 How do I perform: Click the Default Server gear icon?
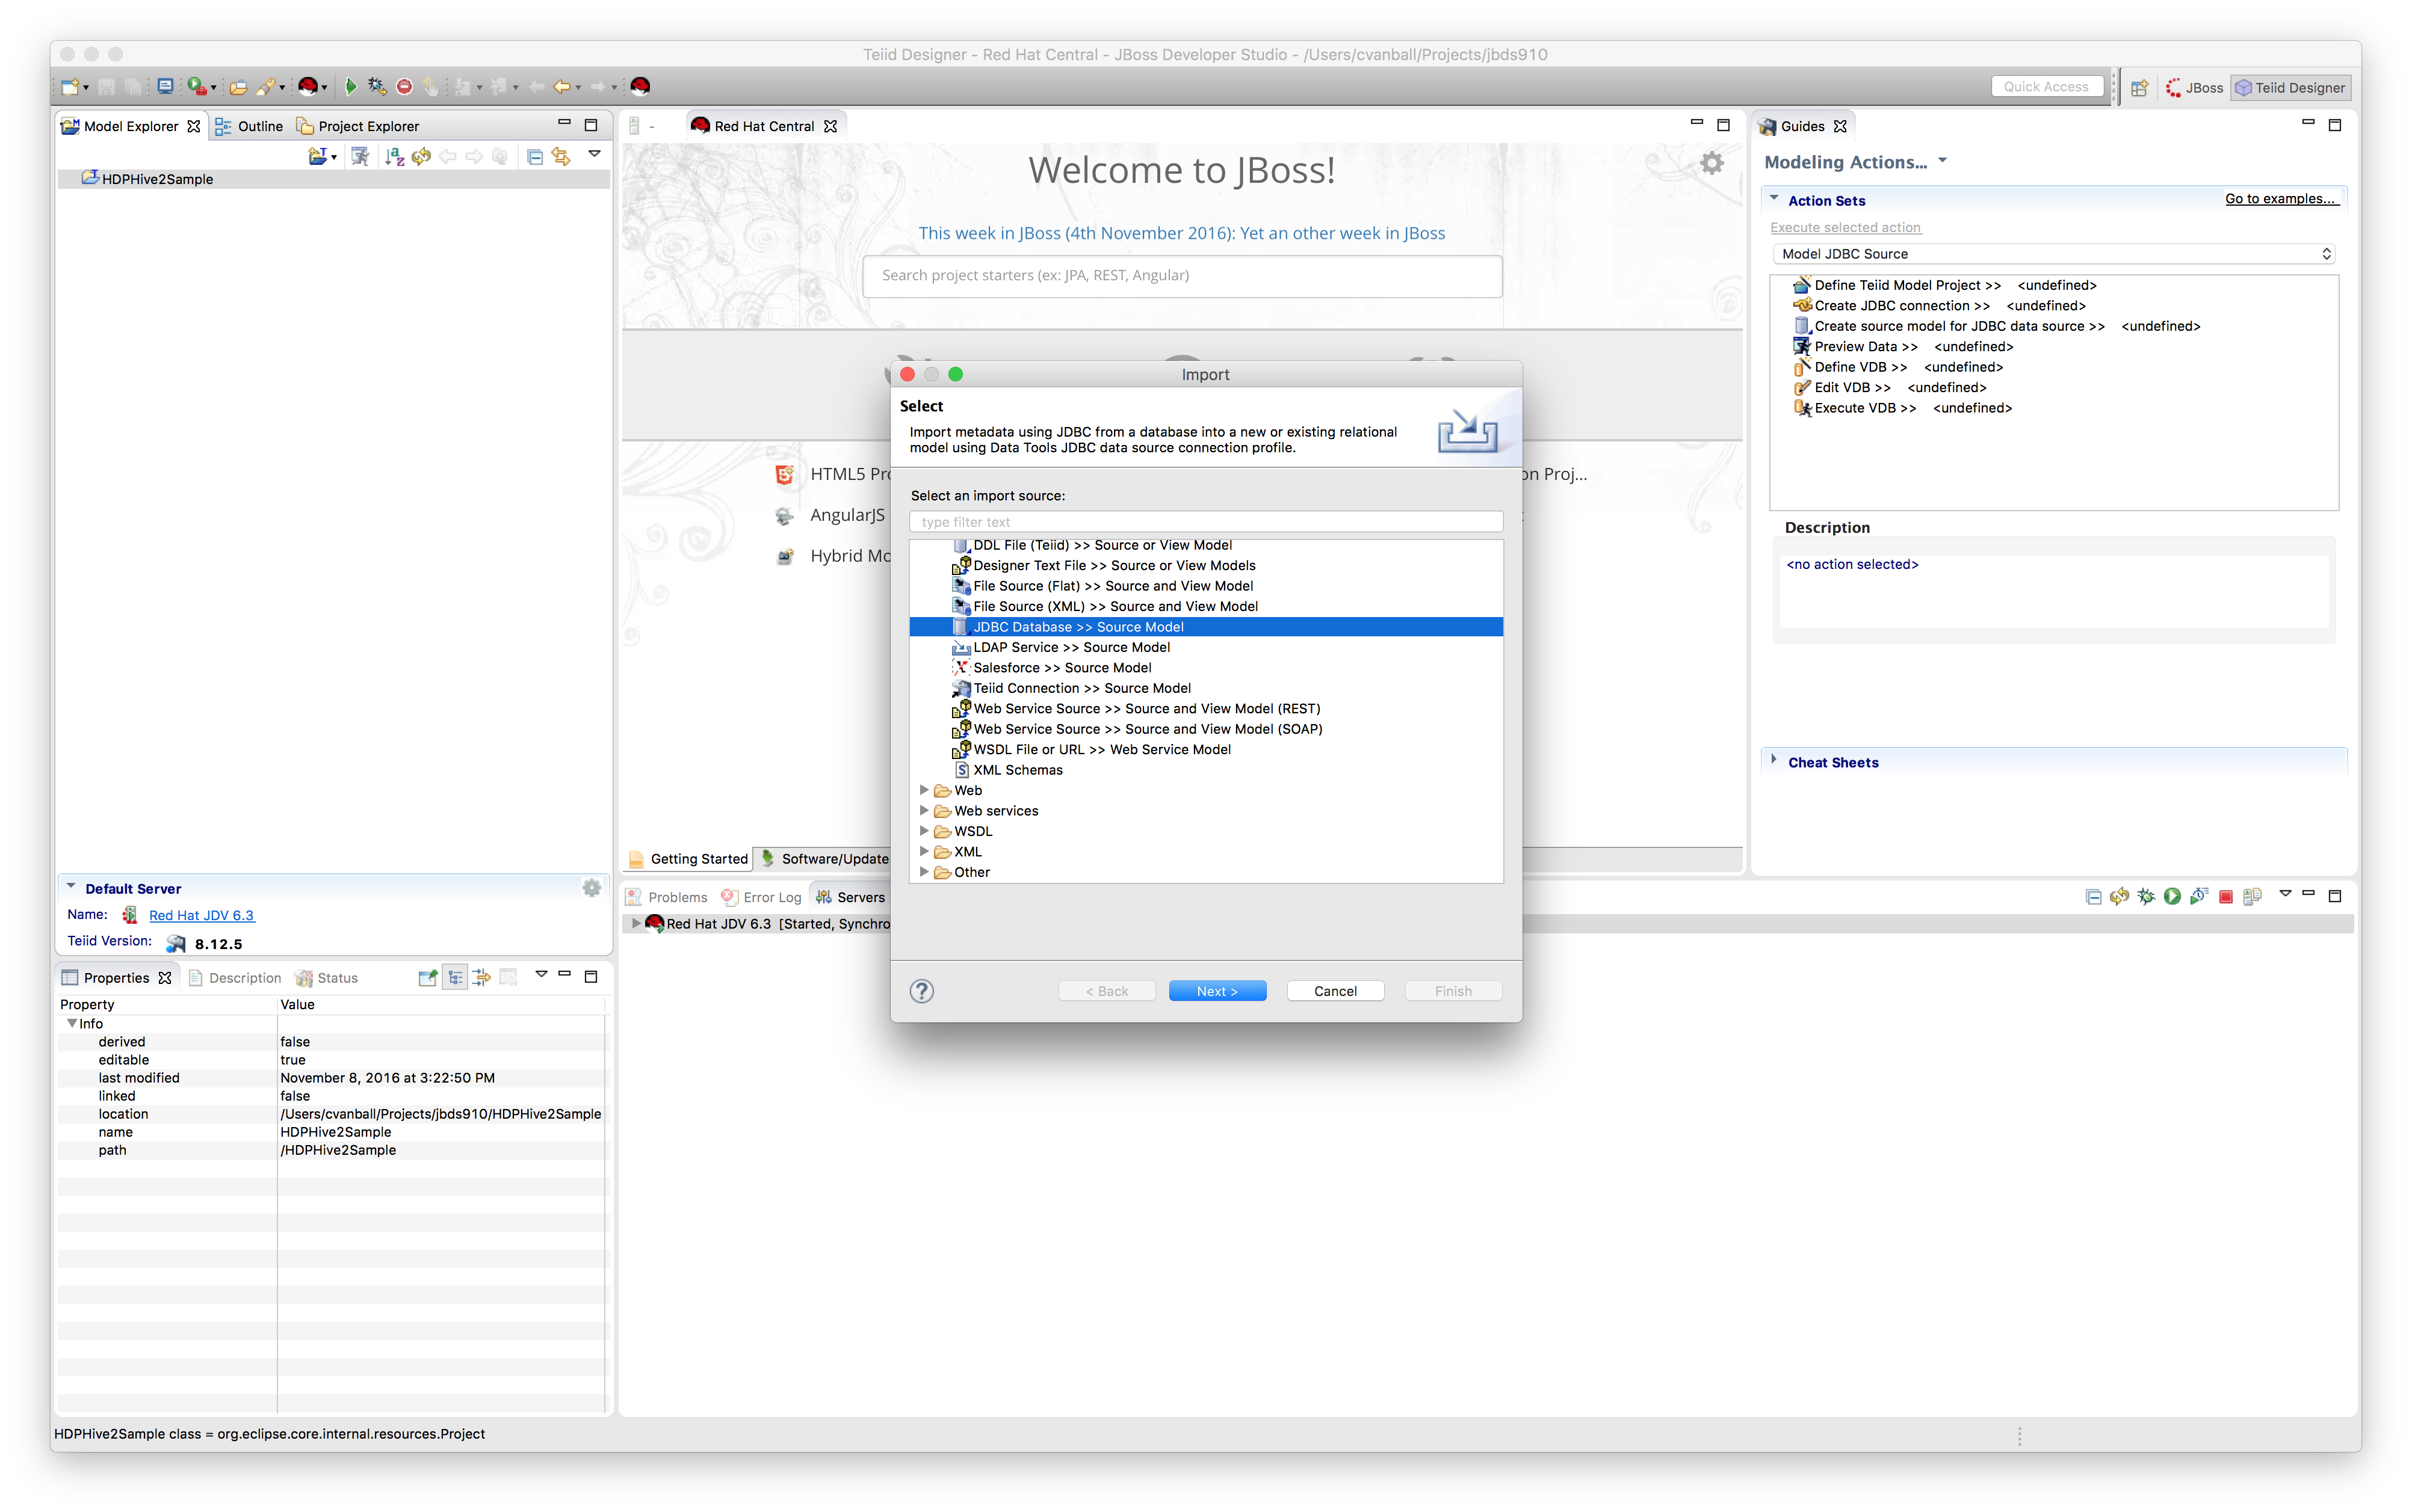pos(592,888)
